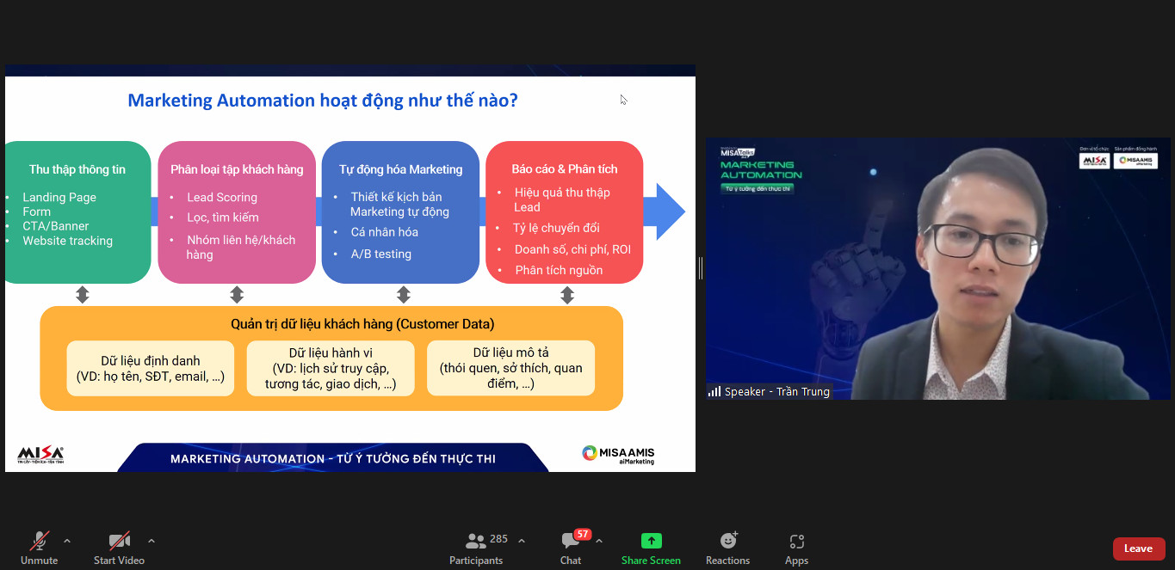Expand audio options arrow next to Unmute
Image resolution: width=1175 pixels, height=570 pixels.
pos(67,541)
